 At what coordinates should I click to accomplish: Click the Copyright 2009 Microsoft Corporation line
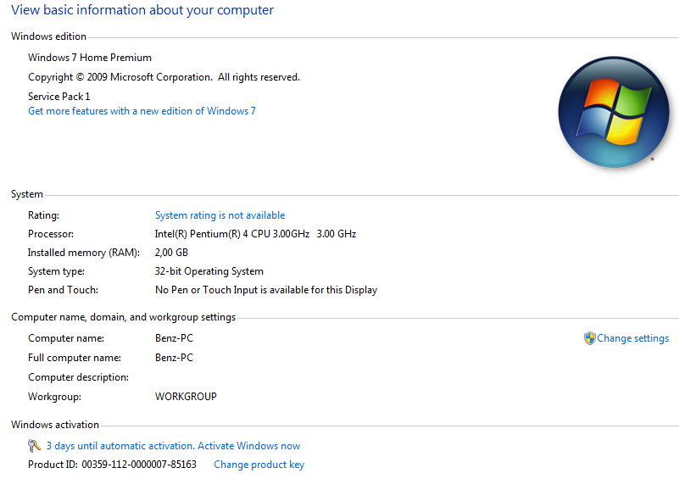click(x=164, y=77)
